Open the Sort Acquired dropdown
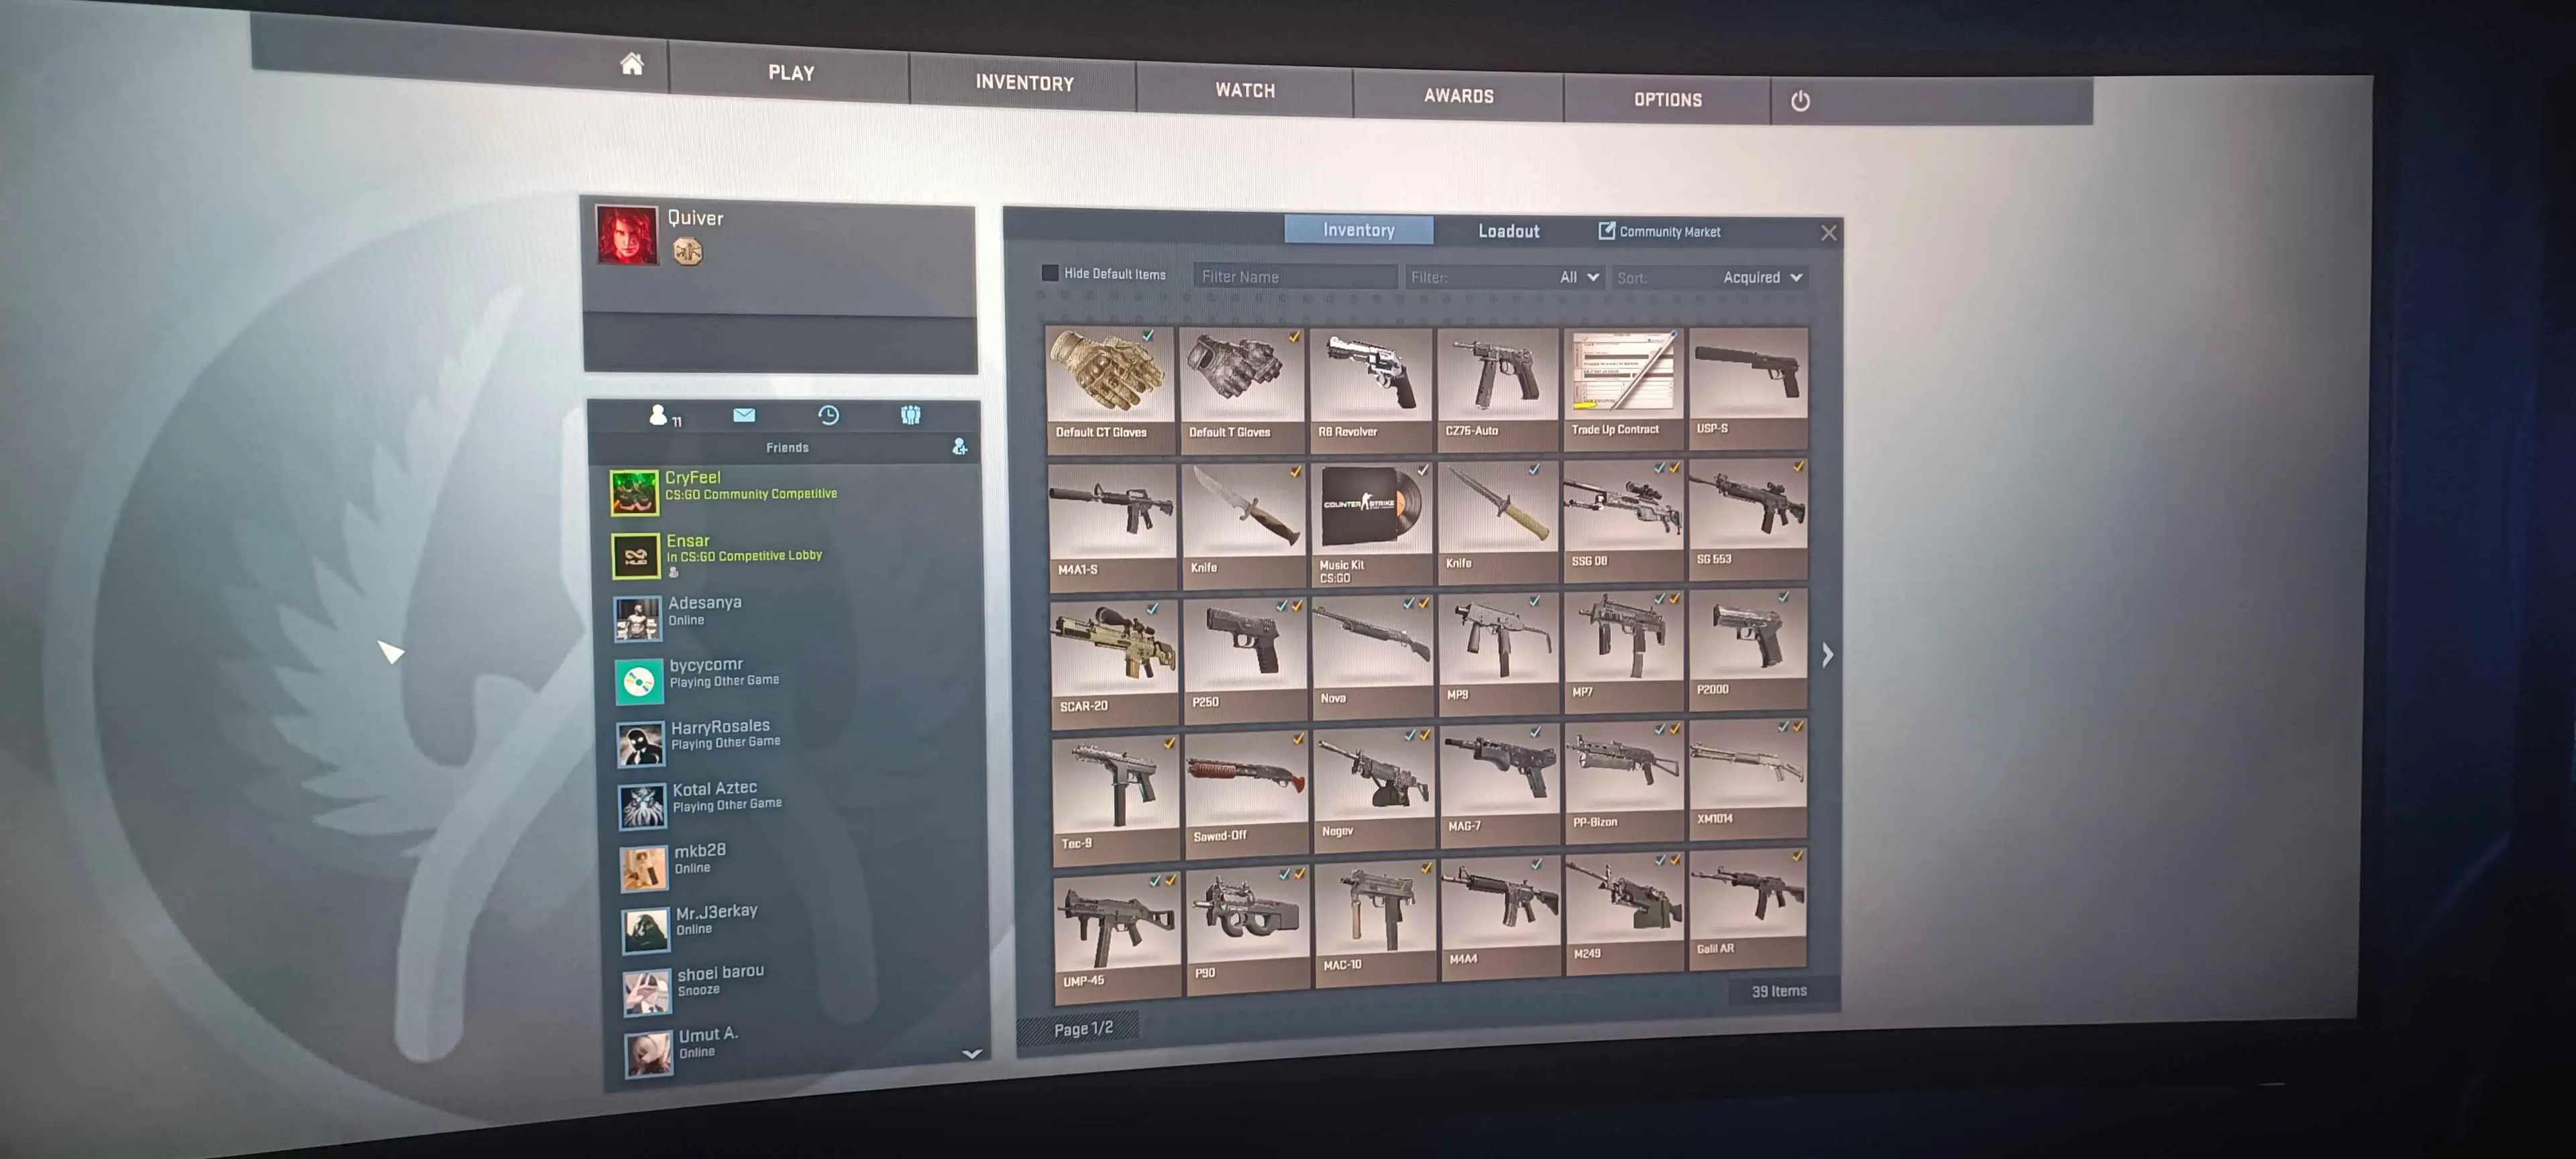Viewport: 2576px width, 1159px height. pyautogui.click(x=1710, y=277)
